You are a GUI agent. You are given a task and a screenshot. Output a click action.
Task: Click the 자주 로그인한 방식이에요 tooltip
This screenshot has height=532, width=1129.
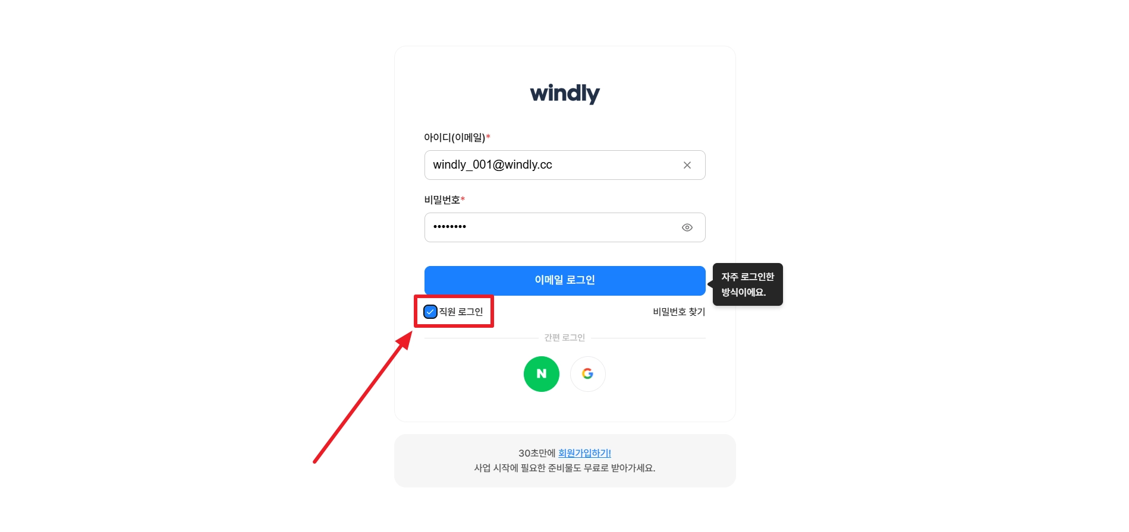point(747,284)
